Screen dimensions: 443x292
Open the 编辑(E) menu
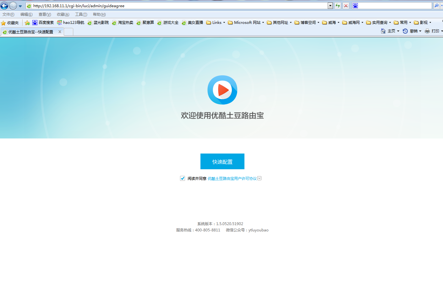pyautogui.click(x=26, y=14)
